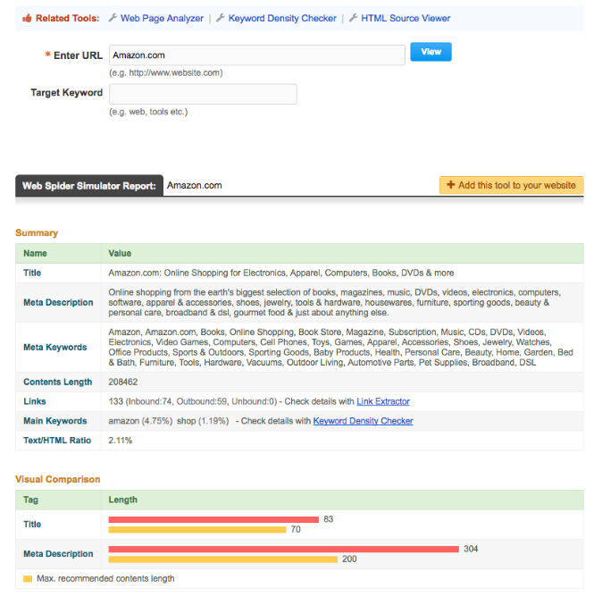Click the yellow Title bar labeled 70

tap(197, 530)
